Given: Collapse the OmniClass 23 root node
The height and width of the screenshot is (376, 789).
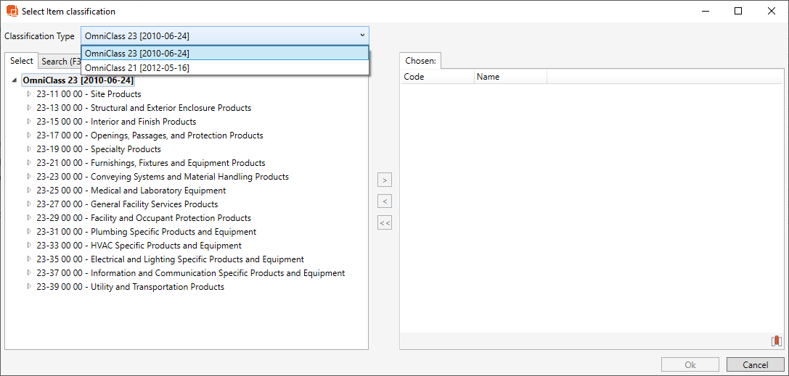Looking at the screenshot, I should pos(16,80).
